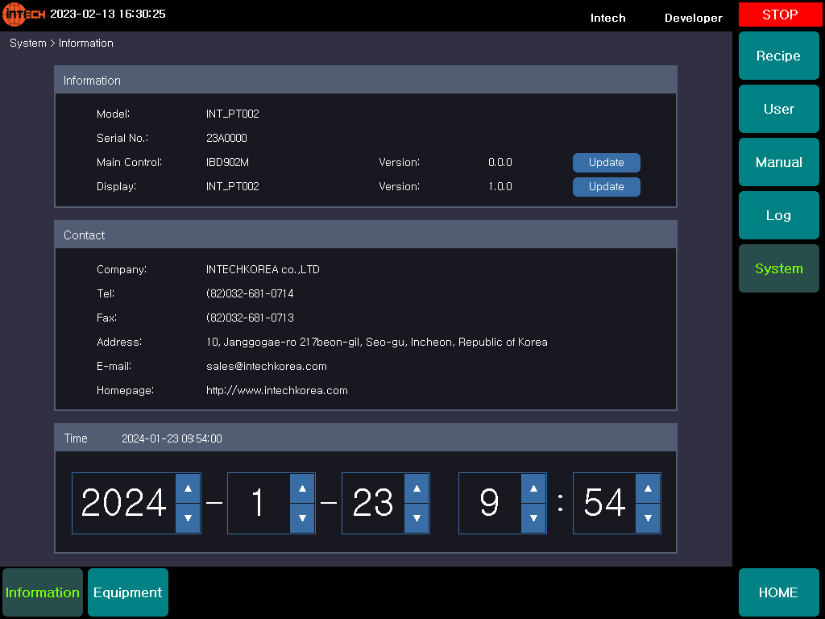Lower the day value with down arrow
The image size is (825, 619).
point(417,517)
